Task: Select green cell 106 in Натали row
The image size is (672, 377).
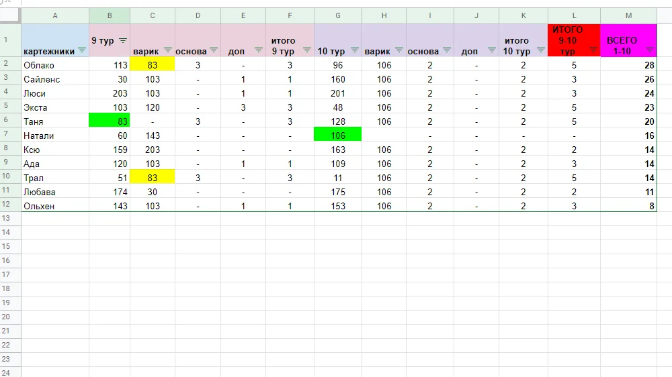Action: click(x=338, y=136)
